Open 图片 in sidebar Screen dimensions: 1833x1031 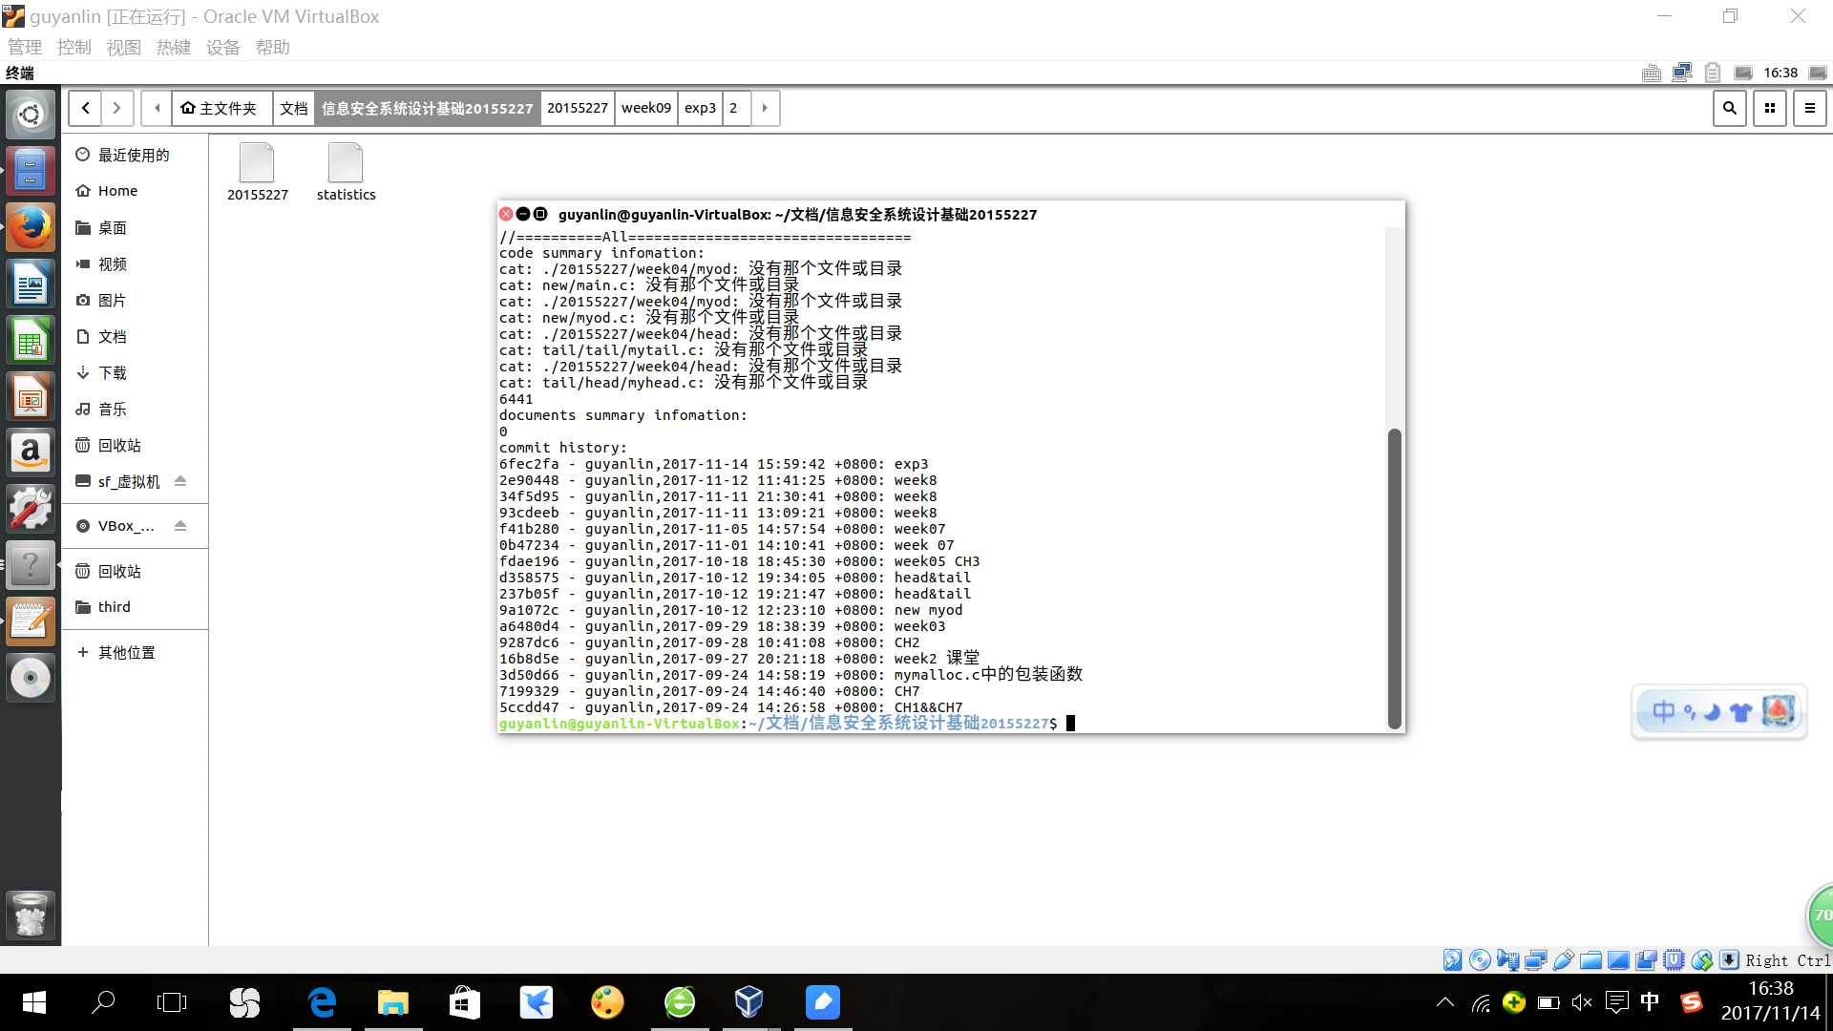click(x=135, y=300)
